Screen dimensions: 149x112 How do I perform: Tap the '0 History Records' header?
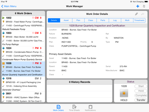point(79,82)
